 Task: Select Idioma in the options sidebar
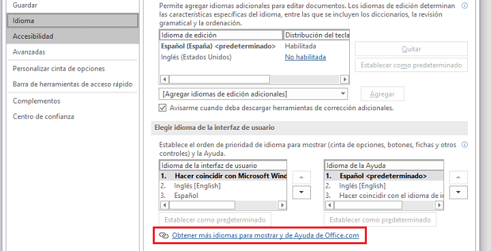pos(73,21)
